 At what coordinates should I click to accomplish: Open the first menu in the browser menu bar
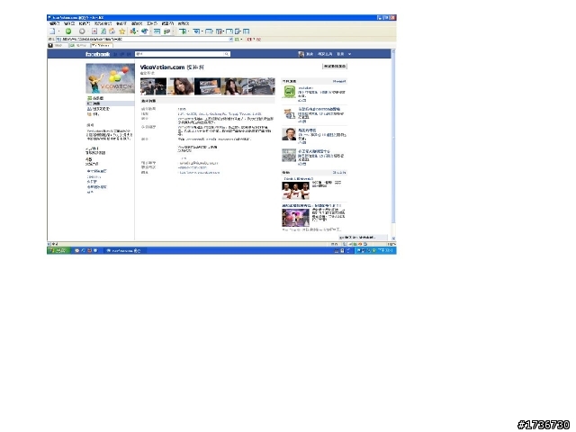tap(54, 23)
